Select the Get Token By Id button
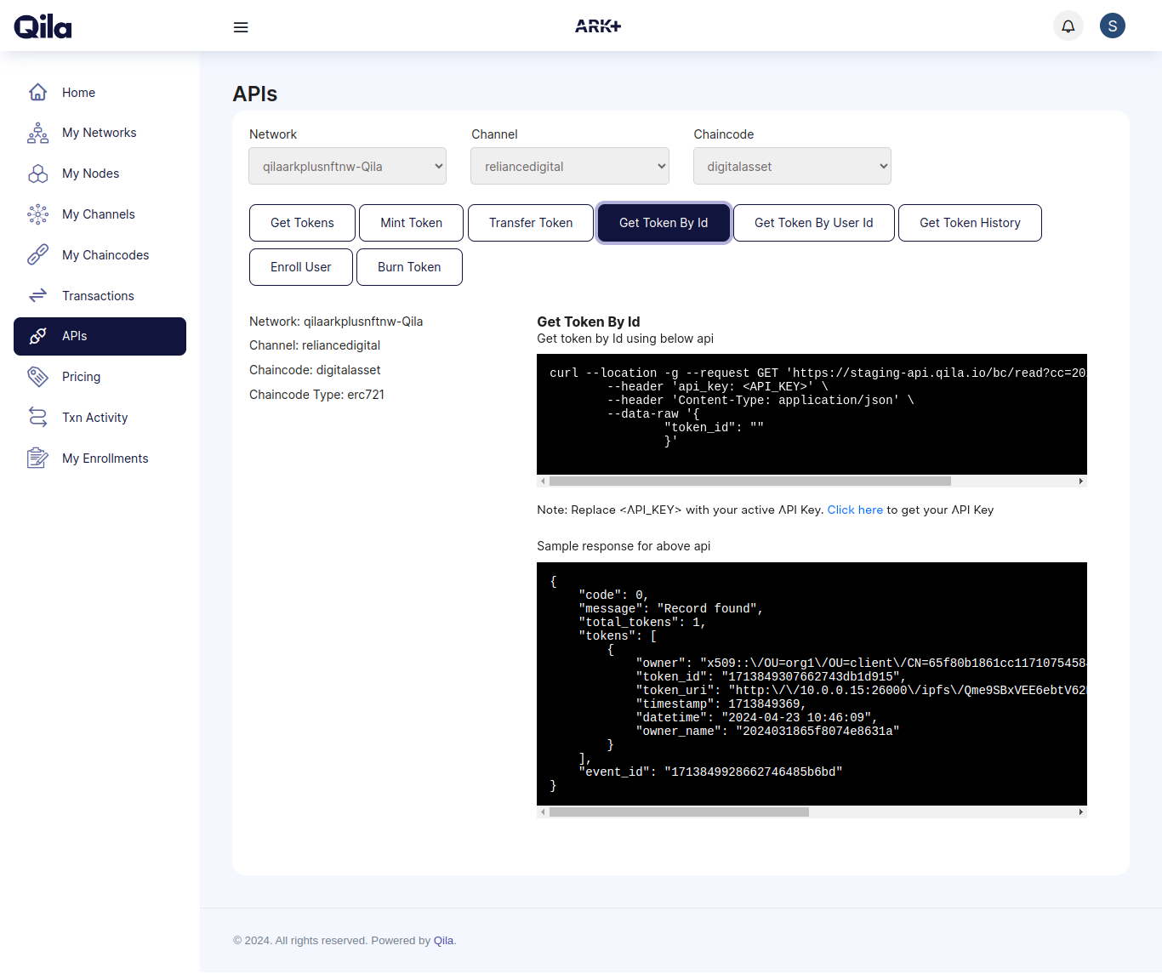This screenshot has height=974, width=1162. 664,223
